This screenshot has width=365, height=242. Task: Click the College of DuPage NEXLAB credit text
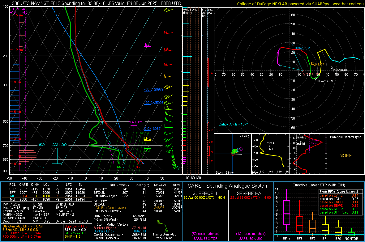pyautogui.click(x=300, y=4)
